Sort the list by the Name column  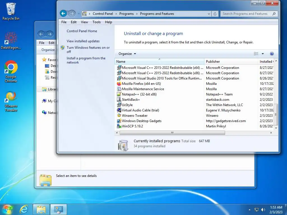[159, 61]
